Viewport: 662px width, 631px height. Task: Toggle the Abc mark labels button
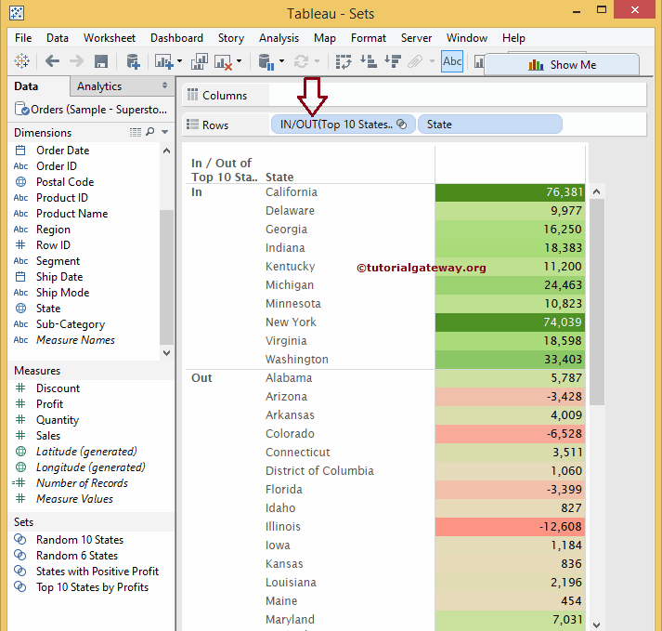click(452, 62)
